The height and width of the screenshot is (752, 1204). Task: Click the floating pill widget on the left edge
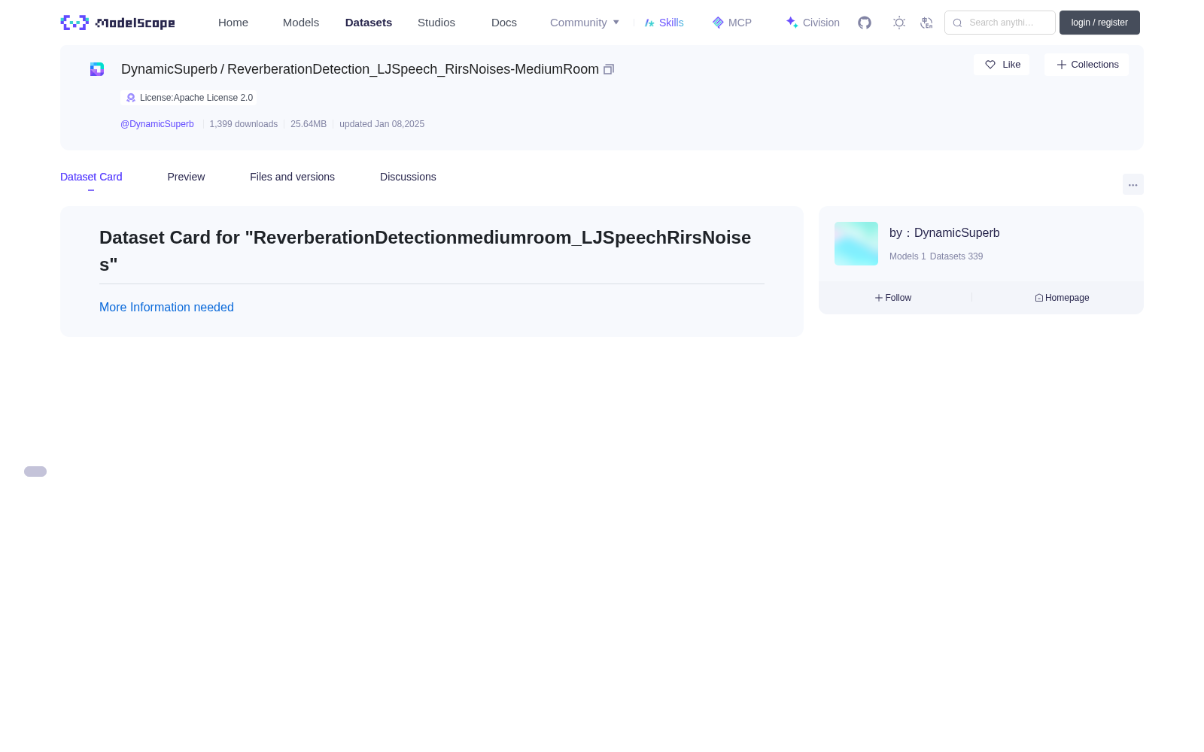point(35,472)
